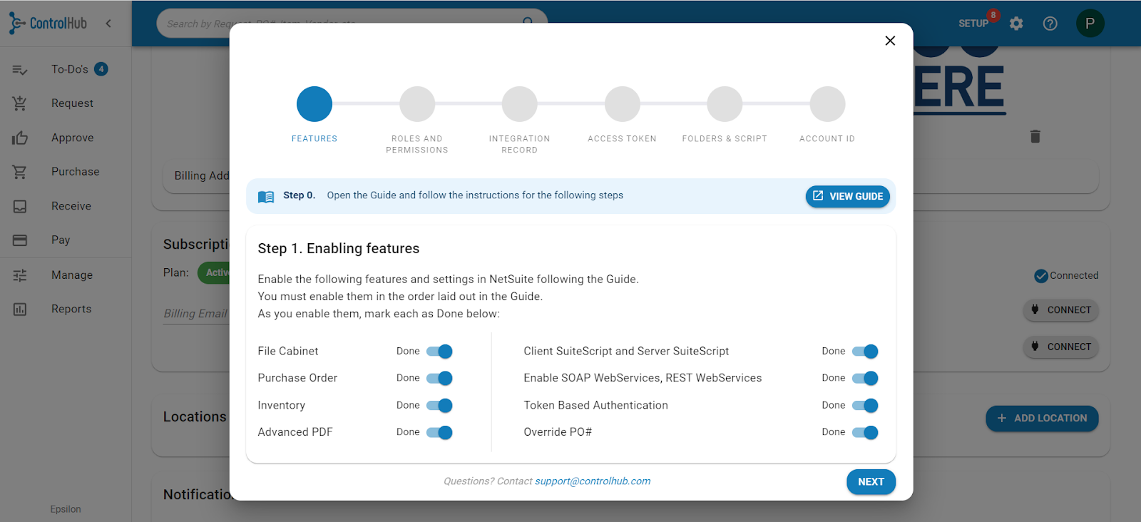The image size is (1141, 522).
Task: Open the help question mark icon
Action: coord(1050,24)
